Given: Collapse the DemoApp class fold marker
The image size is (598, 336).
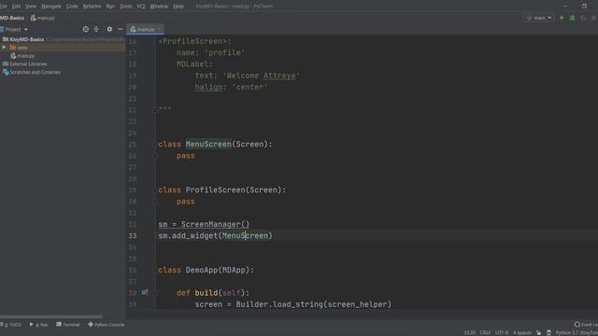Looking at the screenshot, I should click(x=155, y=270).
